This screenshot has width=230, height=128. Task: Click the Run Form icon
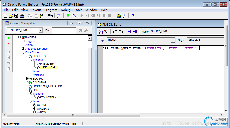pos(68,16)
